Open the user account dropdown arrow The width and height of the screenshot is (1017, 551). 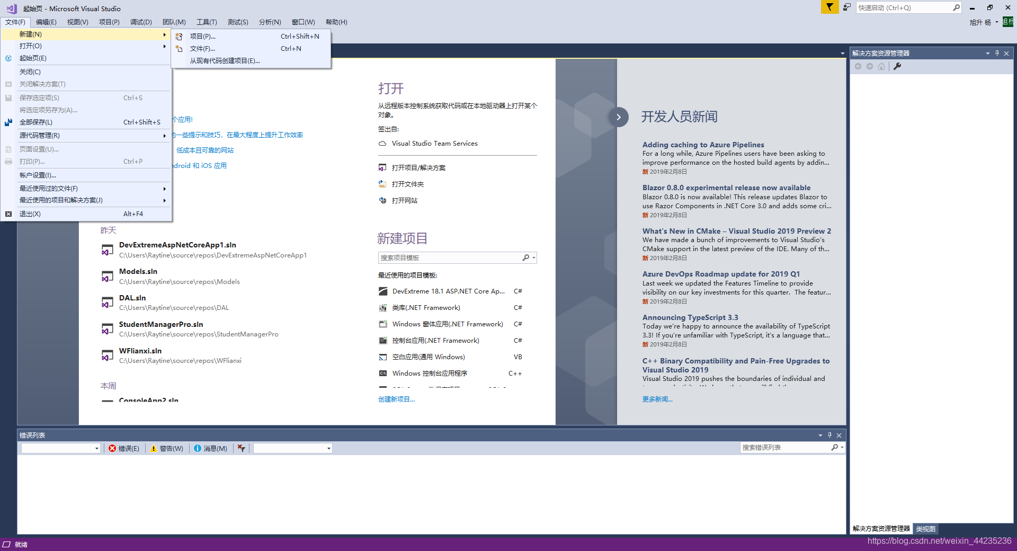(x=996, y=22)
